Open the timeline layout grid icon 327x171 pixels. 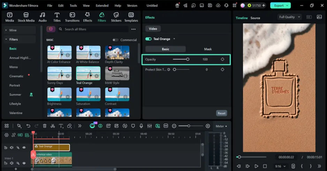click(x=7, y=126)
